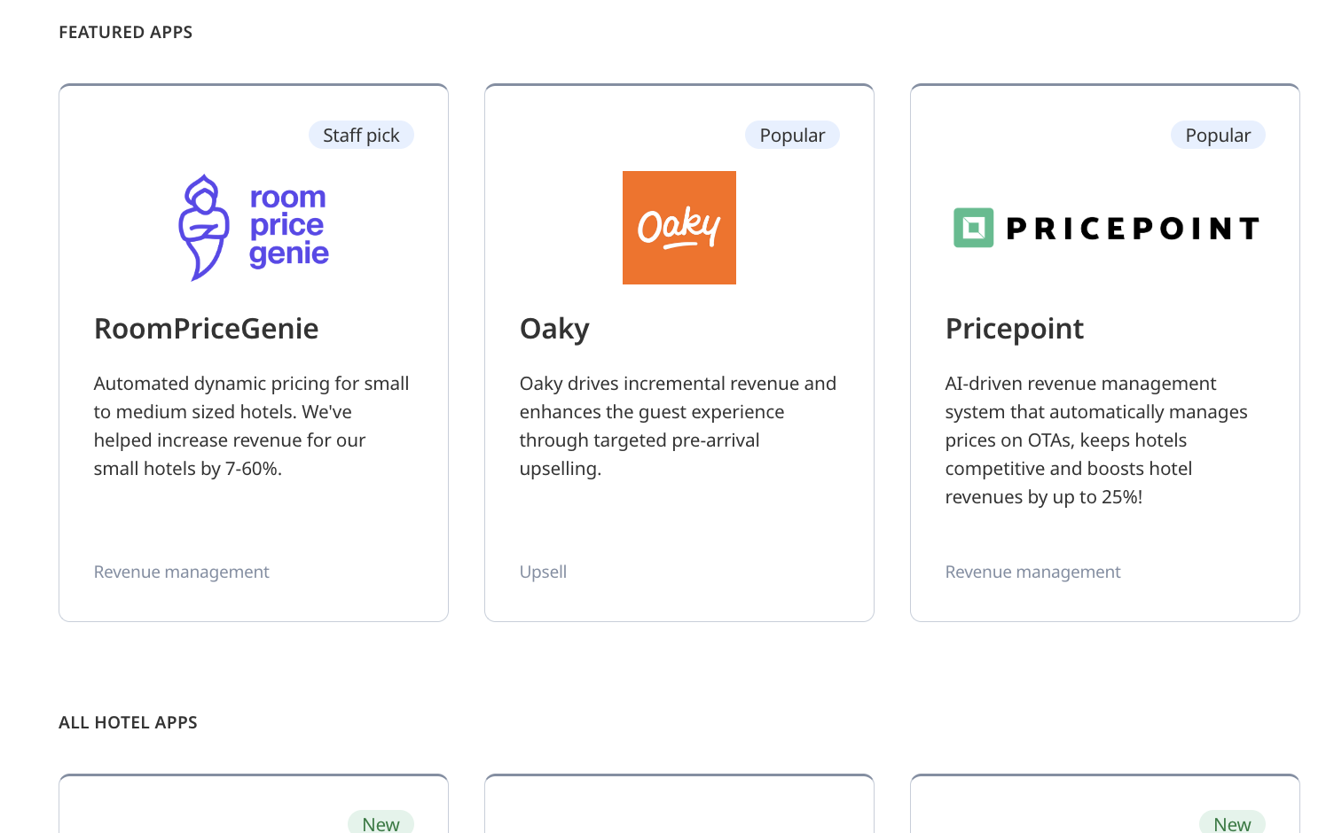Click the New badge on first hotel app card
Viewport: 1334px width, 833px height.
click(x=381, y=823)
